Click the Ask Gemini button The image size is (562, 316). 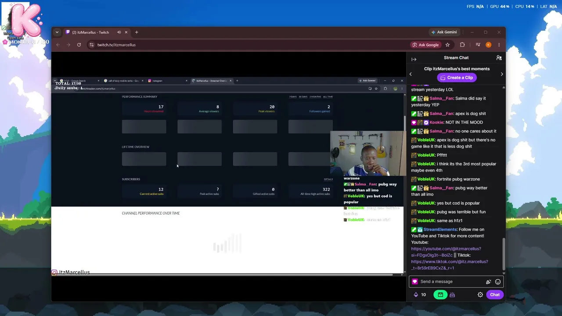pyautogui.click(x=444, y=32)
